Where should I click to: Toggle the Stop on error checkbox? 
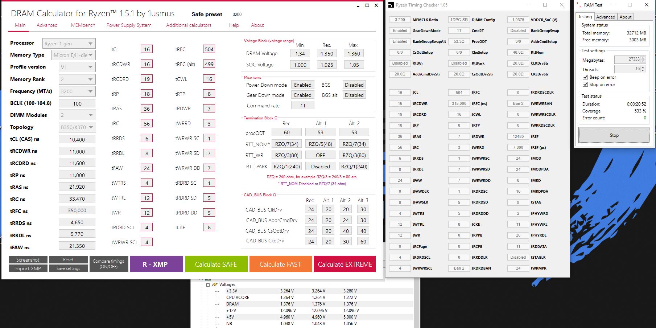pyautogui.click(x=585, y=85)
